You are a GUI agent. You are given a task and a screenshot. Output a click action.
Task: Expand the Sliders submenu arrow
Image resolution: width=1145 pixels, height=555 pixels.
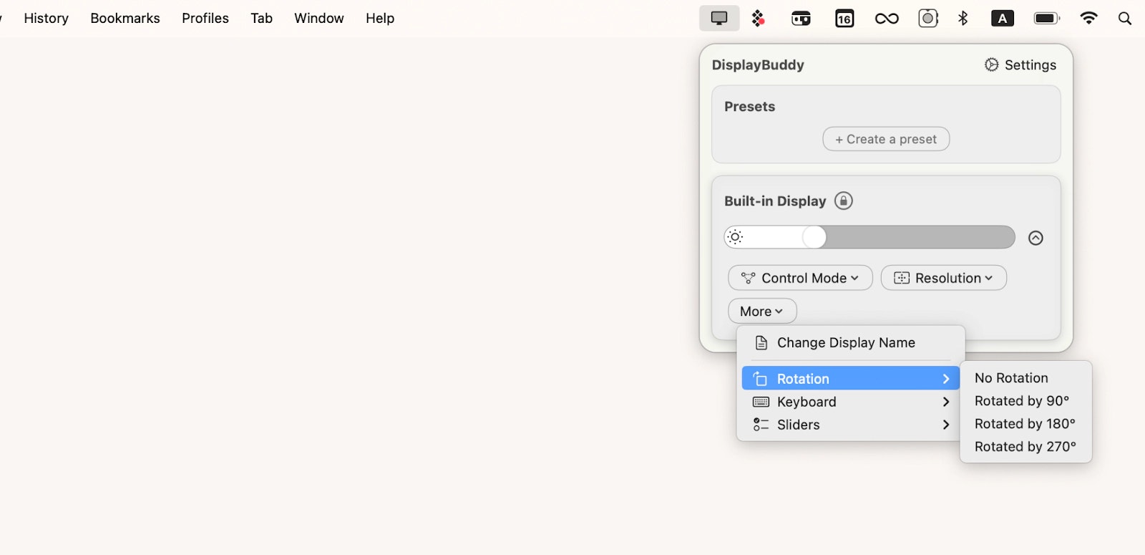pos(946,425)
